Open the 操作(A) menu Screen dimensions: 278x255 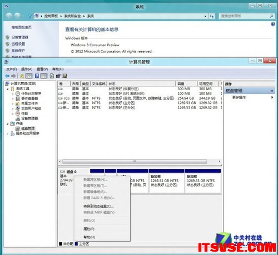click(x=27, y=69)
